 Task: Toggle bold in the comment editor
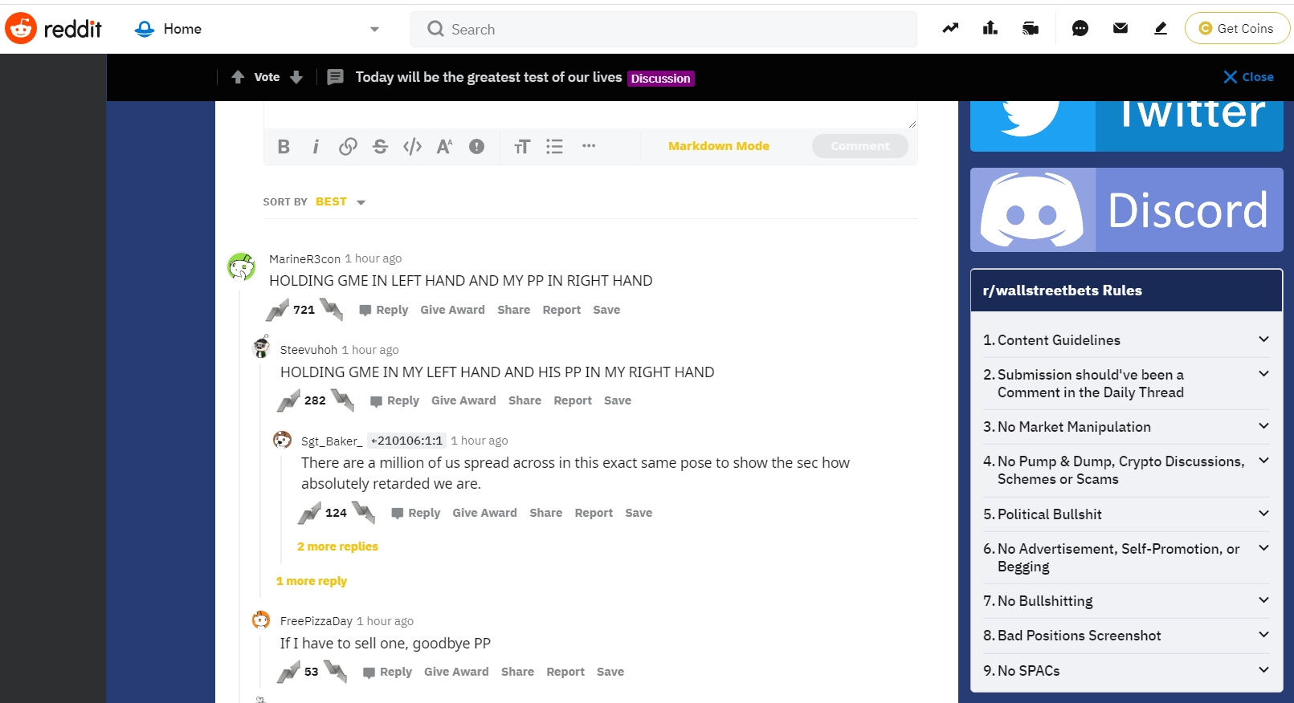tap(284, 146)
